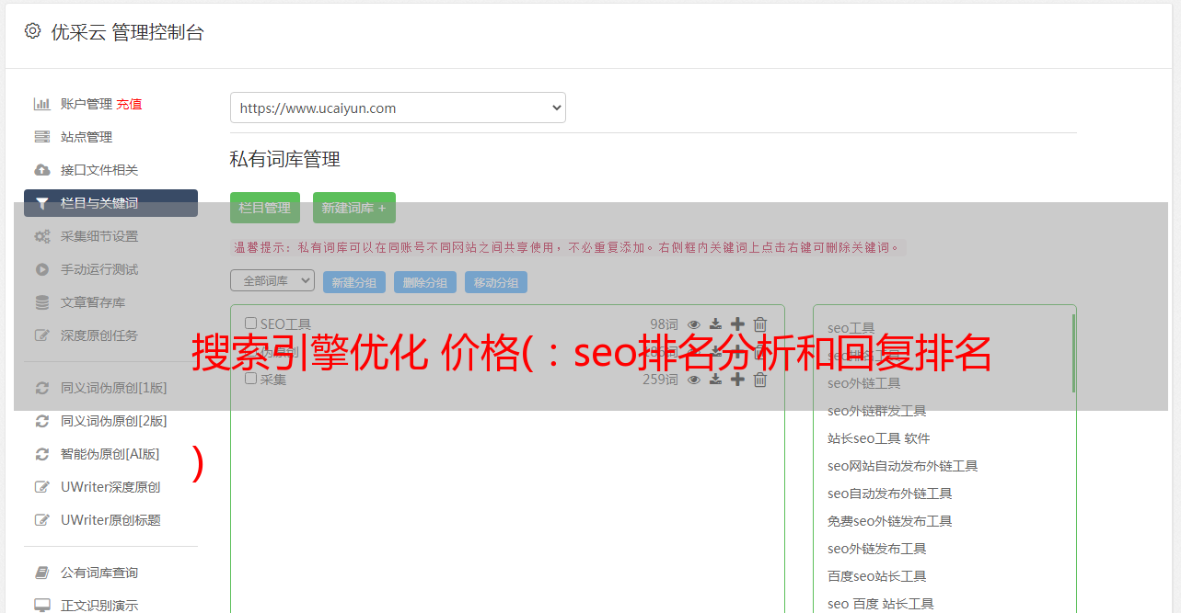Download the 采集 word library

point(715,379)
